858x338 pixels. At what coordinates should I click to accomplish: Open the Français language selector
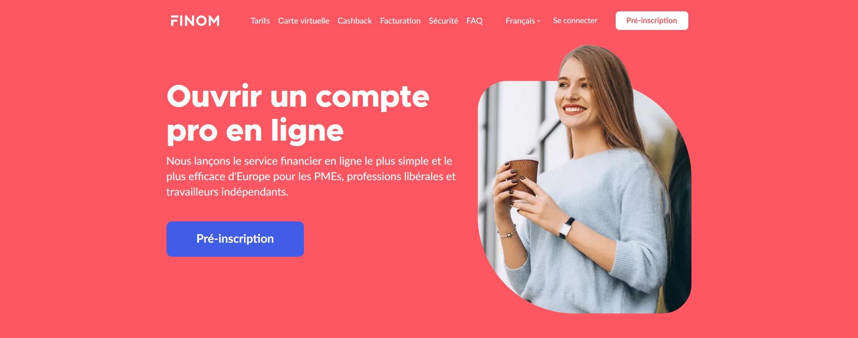pos(523,21)
